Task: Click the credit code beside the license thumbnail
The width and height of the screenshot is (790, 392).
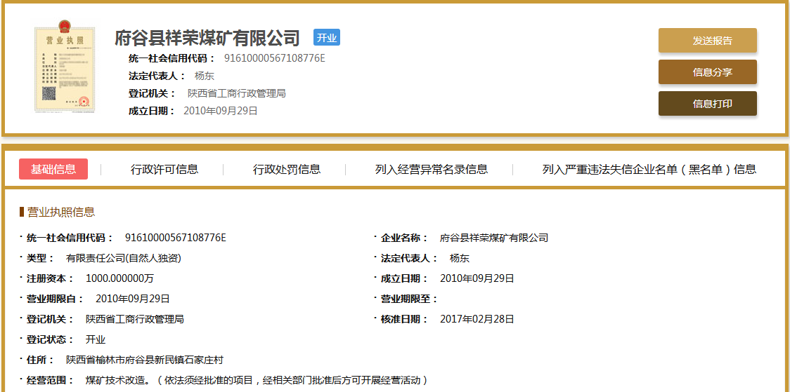Action: tap(274, 58)
